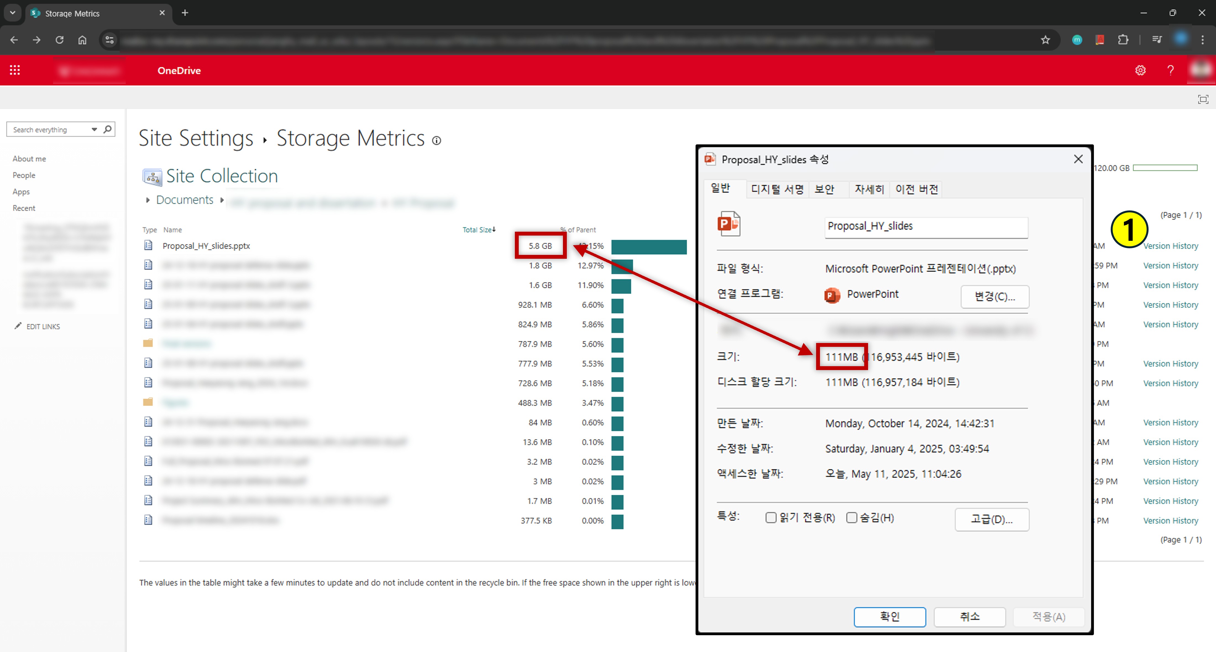The width and height of the screenshot is (1216, 652).
Task: Open the browser tab search chevron
Action: click(x=12, y=13)
